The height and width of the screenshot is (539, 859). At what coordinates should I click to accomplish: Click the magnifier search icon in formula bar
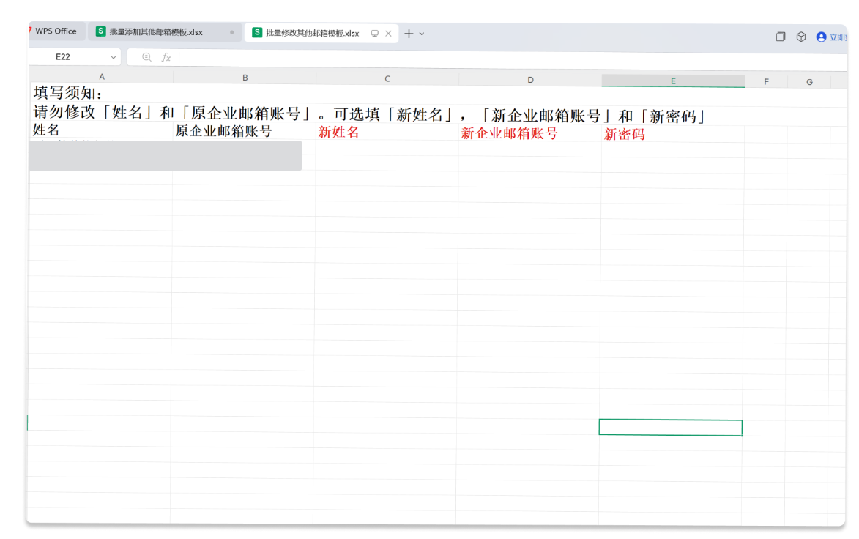pyautogui.click(x=146, y=56)
